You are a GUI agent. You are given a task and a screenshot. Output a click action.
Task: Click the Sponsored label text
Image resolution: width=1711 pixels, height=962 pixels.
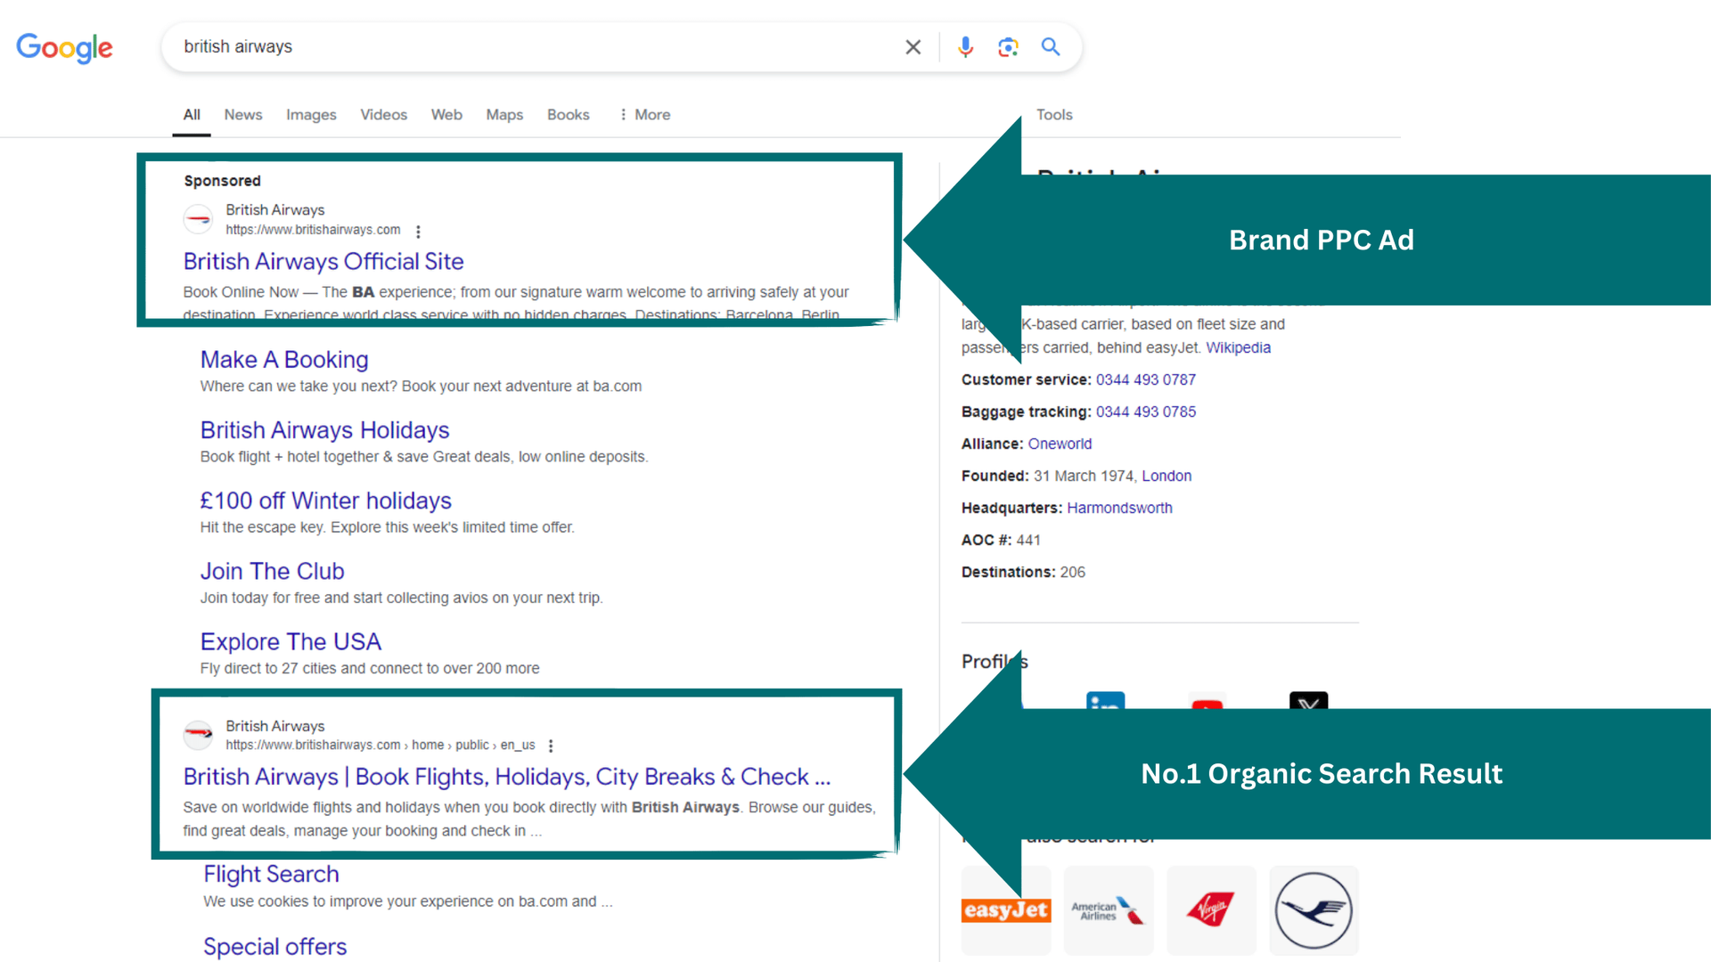(222, 181)
